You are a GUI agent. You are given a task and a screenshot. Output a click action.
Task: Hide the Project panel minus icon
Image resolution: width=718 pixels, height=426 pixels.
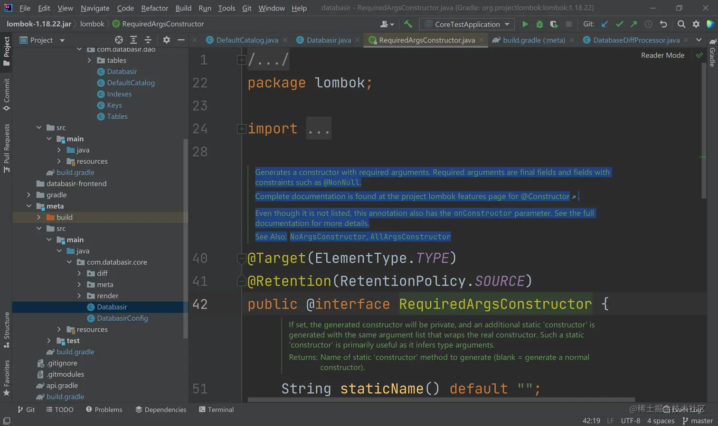pyautogui.click(x=181, y=40)
